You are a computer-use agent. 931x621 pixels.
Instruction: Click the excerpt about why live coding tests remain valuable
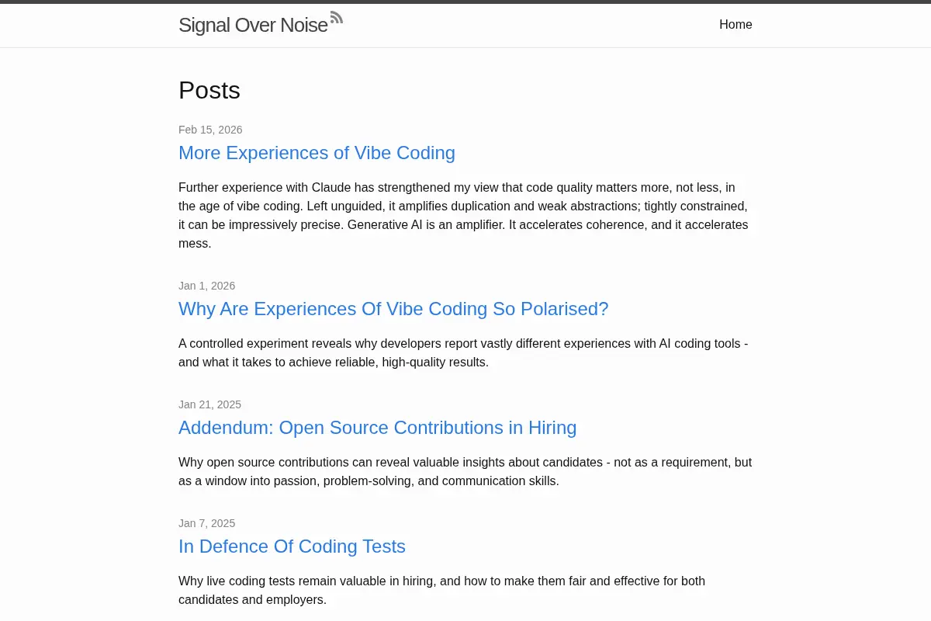441,591
